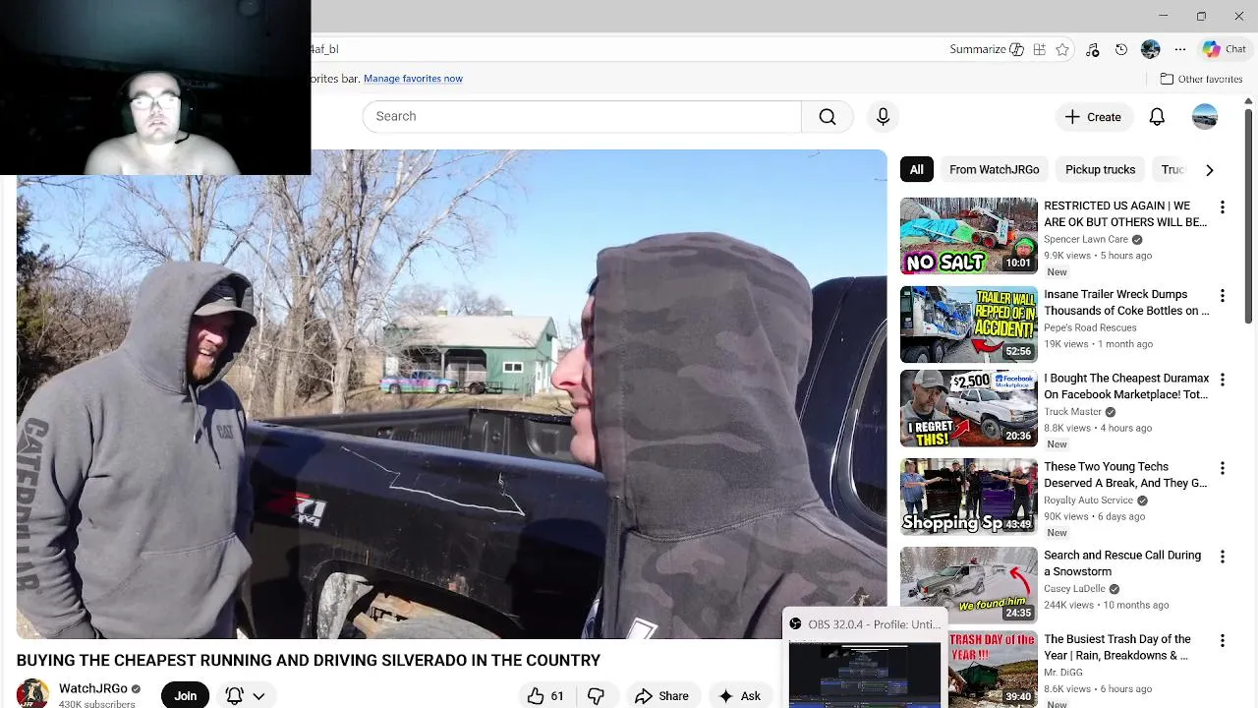Click the 430K subscribers text
Viewport: 1258px width, 708px height.
coord(96,704)
